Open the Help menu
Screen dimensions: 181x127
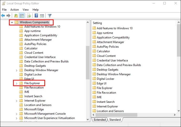pos(36,10)
